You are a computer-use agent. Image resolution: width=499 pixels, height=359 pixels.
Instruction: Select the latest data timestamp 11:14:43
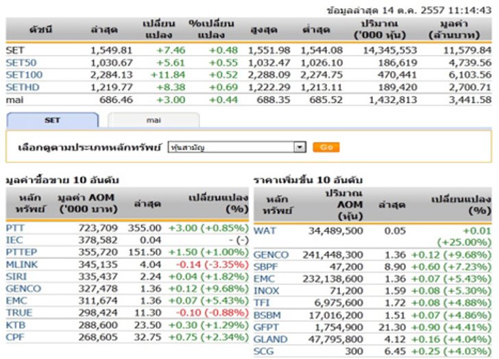[x=470, y=10]
